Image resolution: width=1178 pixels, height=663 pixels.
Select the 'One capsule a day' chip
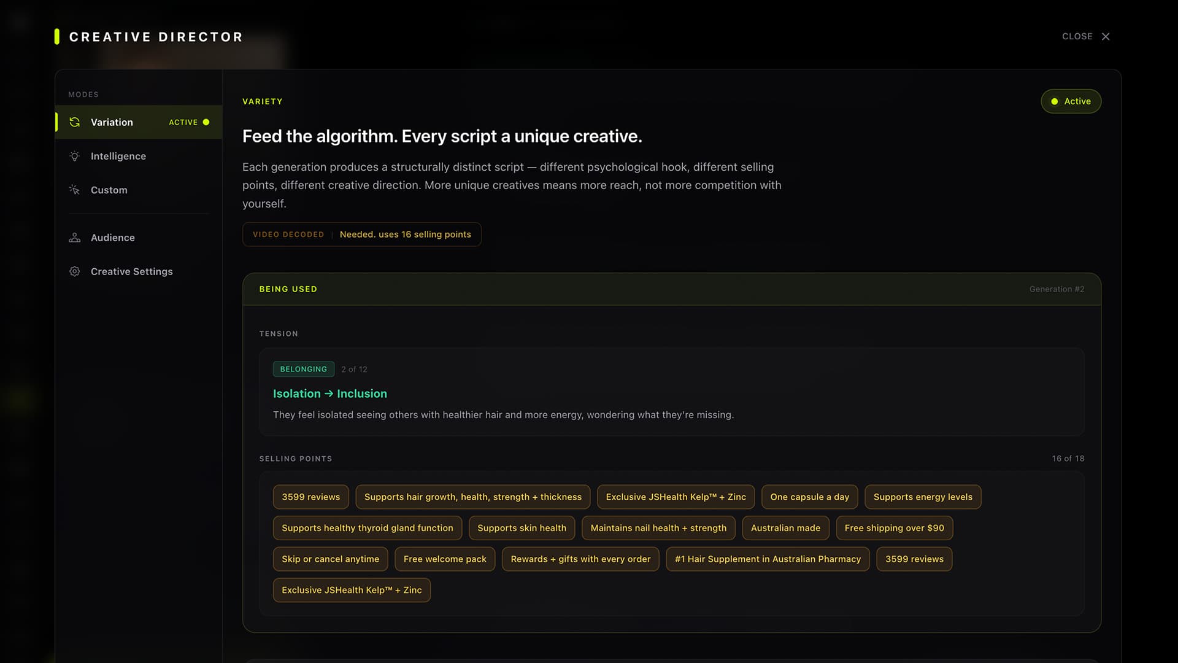(x=810, y=497)
